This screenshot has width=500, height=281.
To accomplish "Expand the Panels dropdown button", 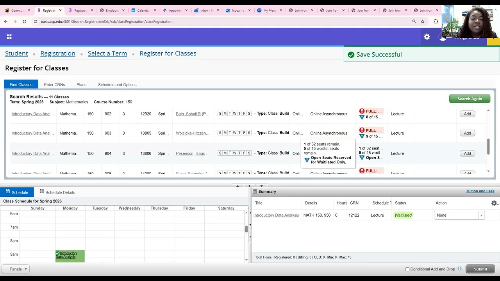I will coord(16,269).
